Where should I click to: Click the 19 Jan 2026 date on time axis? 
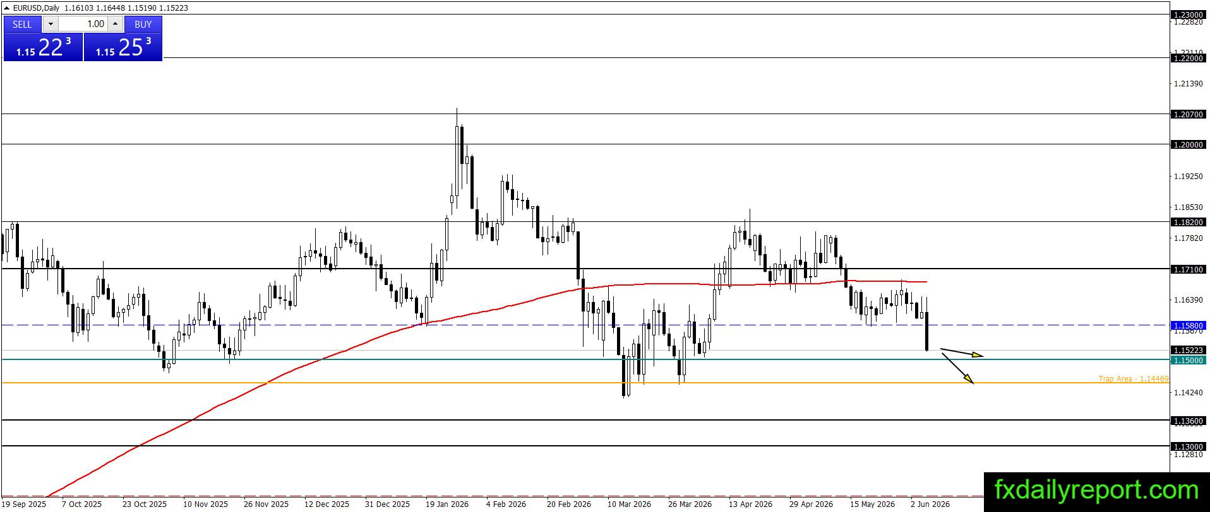(x=446, y=504)
